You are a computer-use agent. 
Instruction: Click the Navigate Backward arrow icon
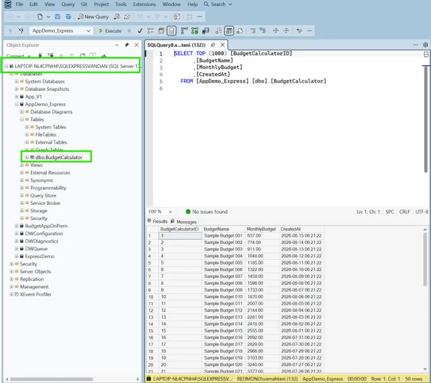[10, 16]
